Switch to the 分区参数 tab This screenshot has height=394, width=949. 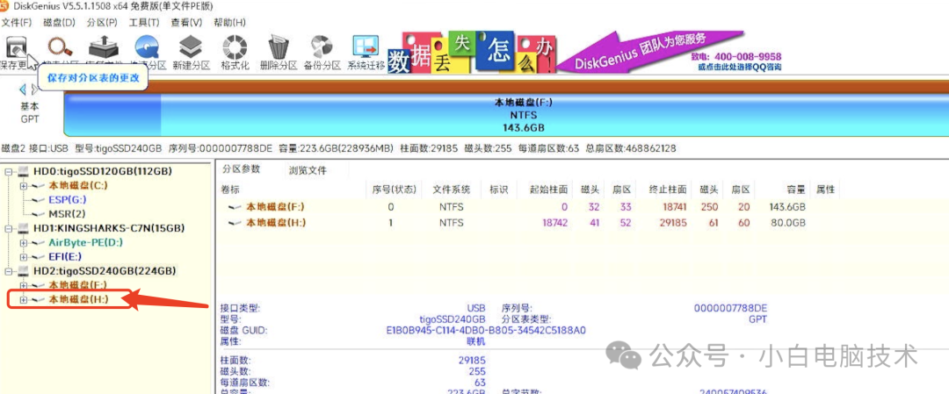[x=242, y=170]
